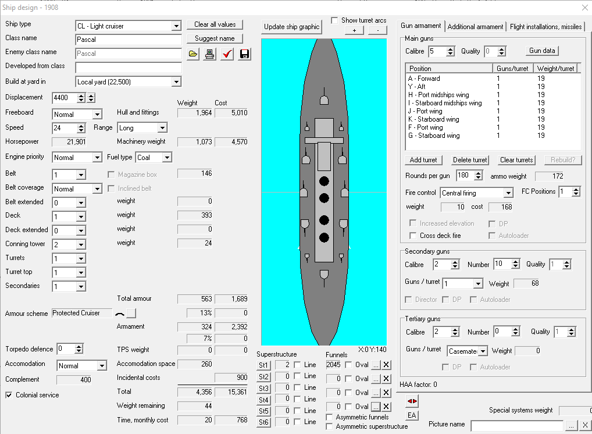Viewport: 592px width, 434px height.
Task: Clear third funnel with X button
Action: [386, 393]
